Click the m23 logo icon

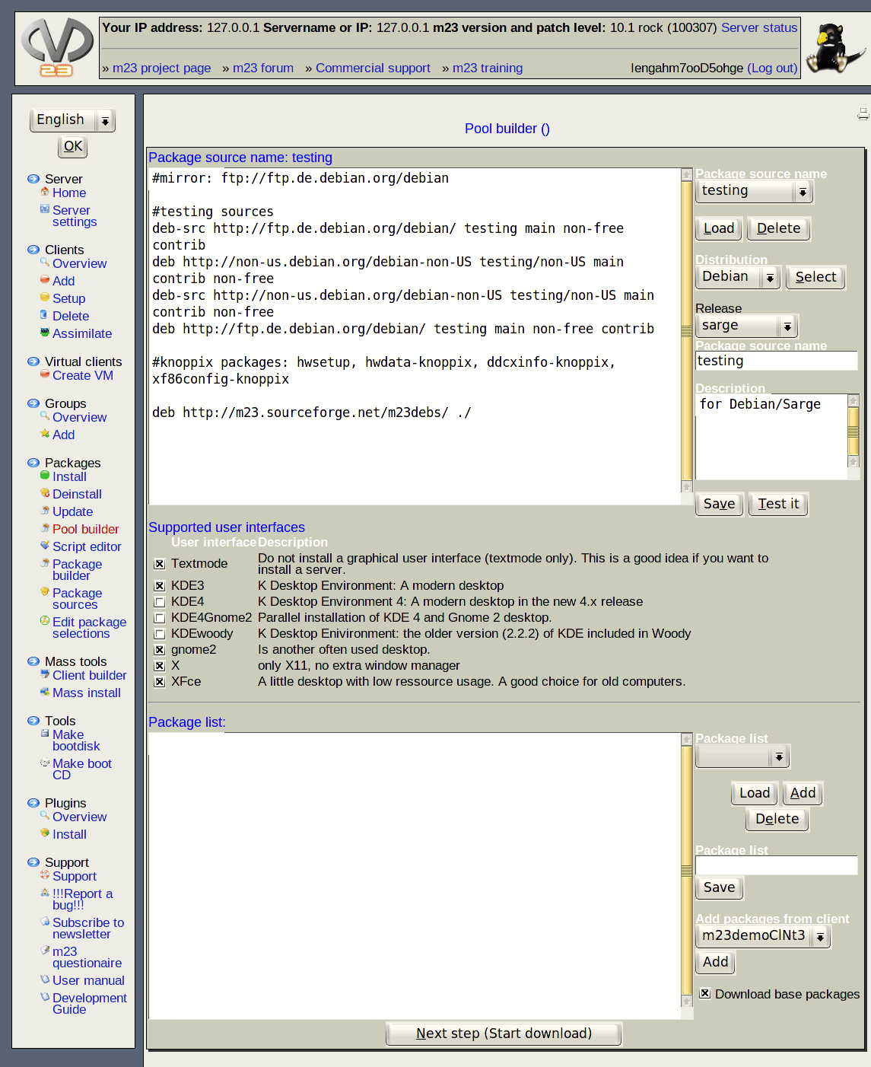(57, 48)
